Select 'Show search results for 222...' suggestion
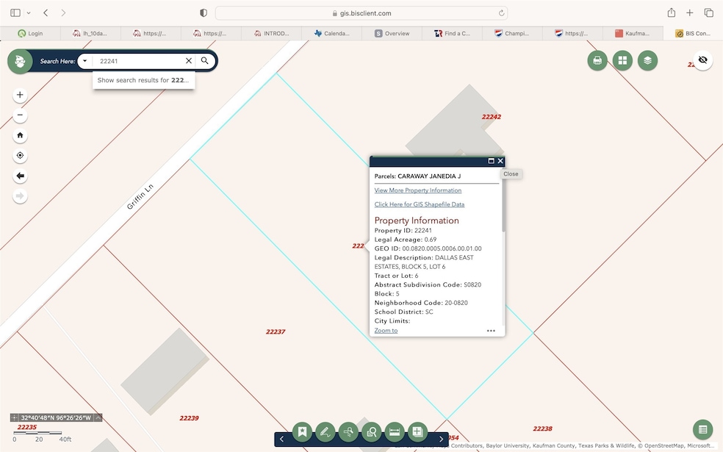The height and width of the screenshot is (452, 723). [x=143, y=80]
